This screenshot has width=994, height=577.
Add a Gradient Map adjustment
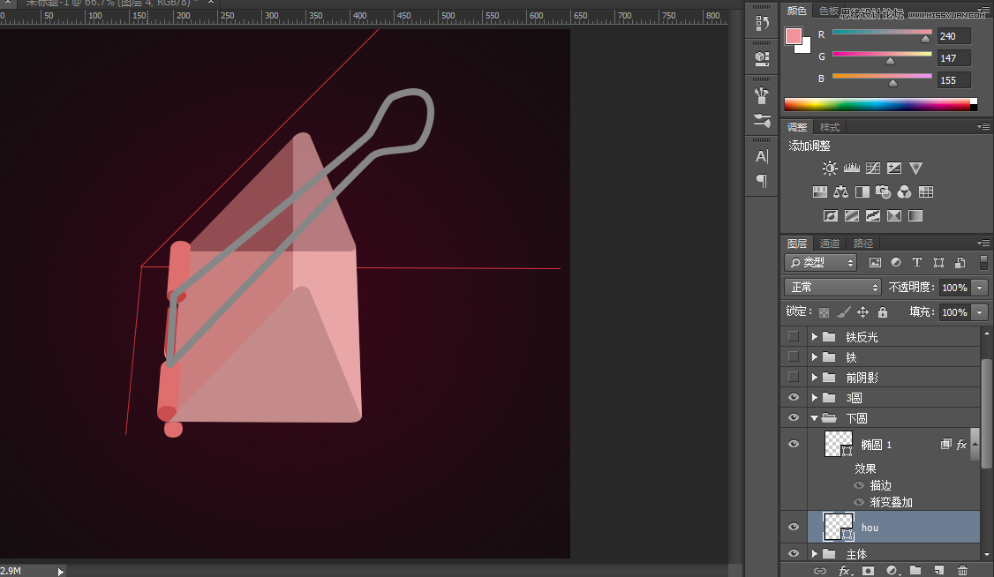click(x=915, y=216)
